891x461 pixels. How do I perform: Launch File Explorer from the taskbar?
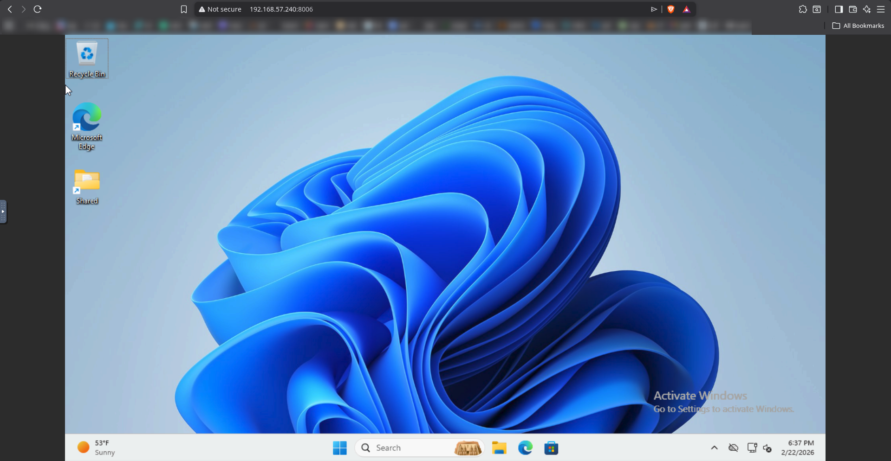499,448
